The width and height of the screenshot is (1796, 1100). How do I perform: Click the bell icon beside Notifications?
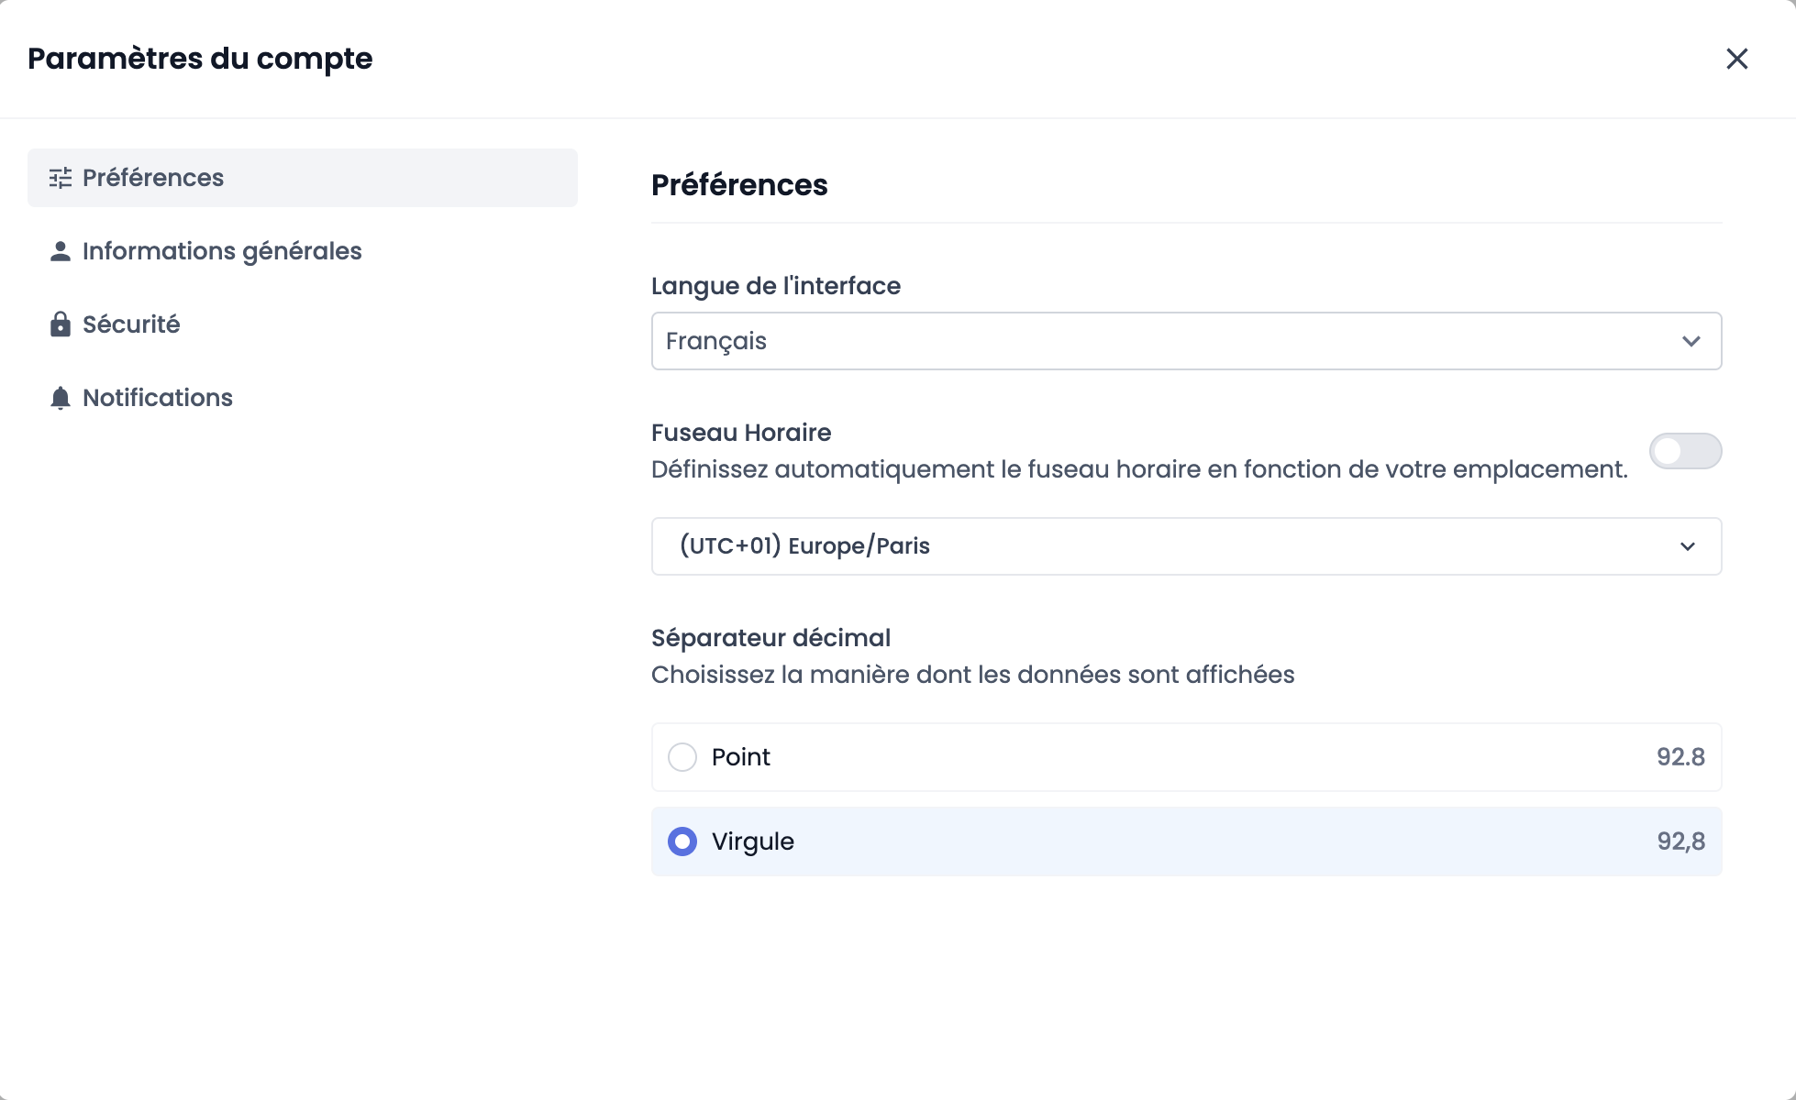pyautogui.click(x=61, y=398)
